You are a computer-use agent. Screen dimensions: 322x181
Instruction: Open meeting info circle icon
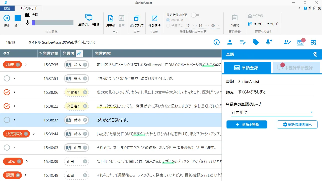[217, 42]
